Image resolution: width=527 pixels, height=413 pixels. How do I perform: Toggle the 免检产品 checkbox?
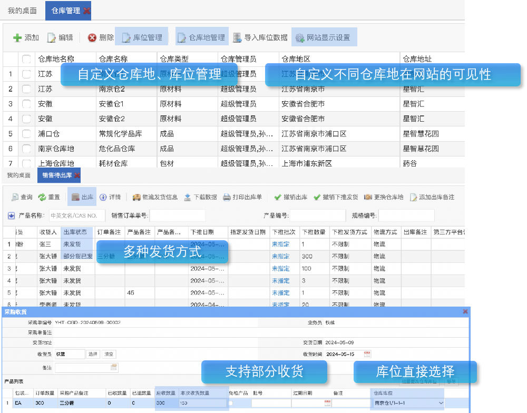231,403
